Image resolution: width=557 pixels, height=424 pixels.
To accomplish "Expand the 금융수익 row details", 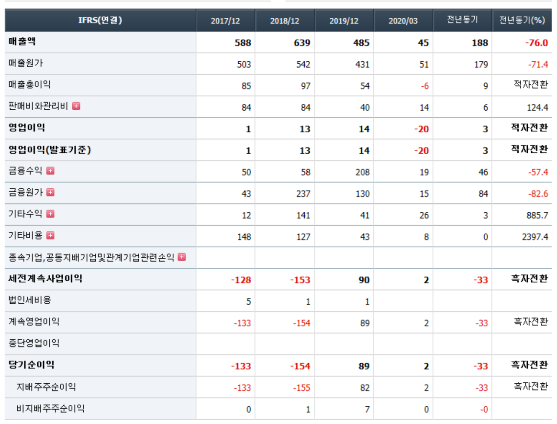I will (50, 171).
